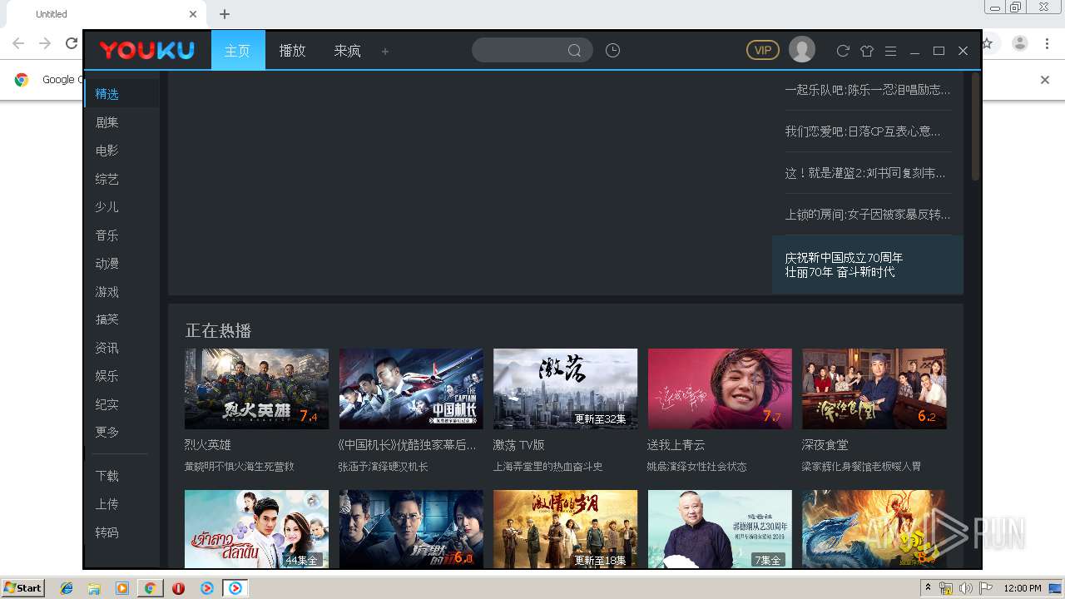Open headline 上锁的房间:女子因被家暴反转

click(x=868, y=215)
